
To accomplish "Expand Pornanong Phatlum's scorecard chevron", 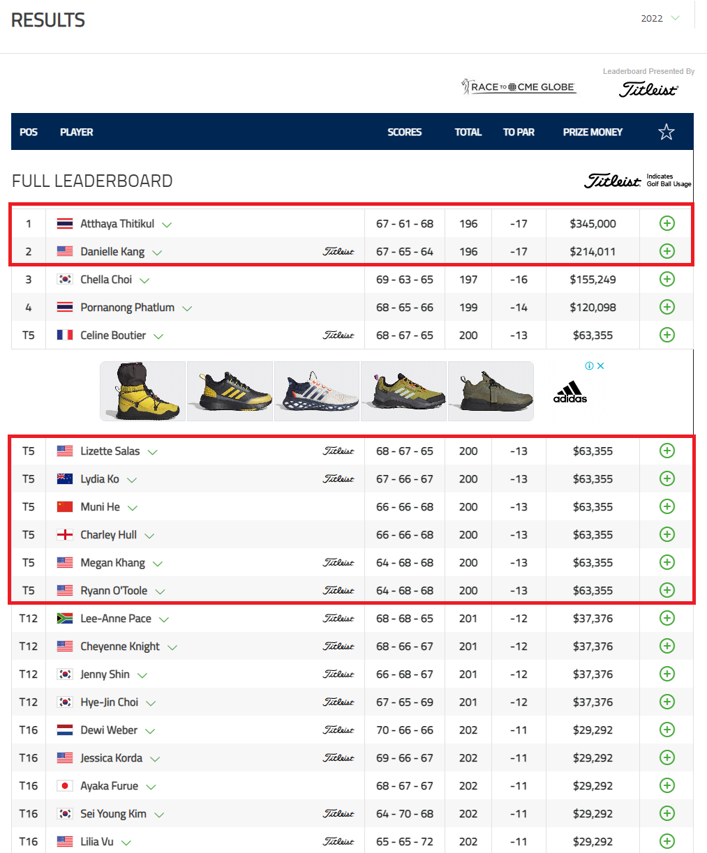I will 187,308.
